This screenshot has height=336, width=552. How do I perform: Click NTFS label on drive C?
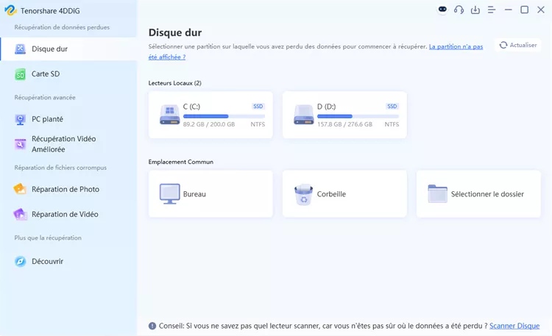(258, 124)
